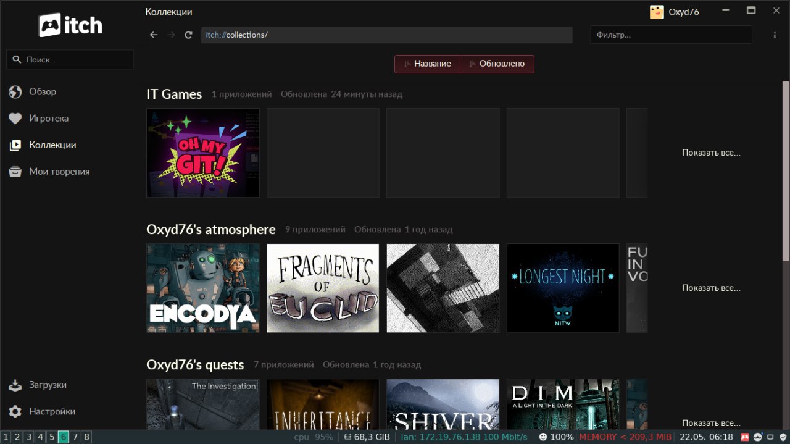The width and height of the screenshot is (790, 444).
Task: Click the collections icon next to Коллекции
Action: [x=15, y=145]
